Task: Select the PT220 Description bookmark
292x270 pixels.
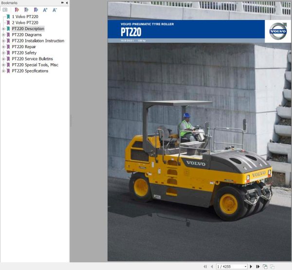Action: point(28,29)
